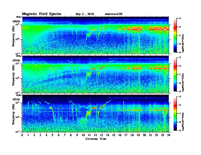Select the 'dH/dt' panel label
The image size is (201, 155).
16,21
